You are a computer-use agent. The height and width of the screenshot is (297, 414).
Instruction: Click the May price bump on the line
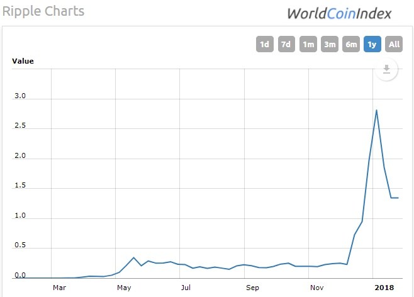pos(133,257)
